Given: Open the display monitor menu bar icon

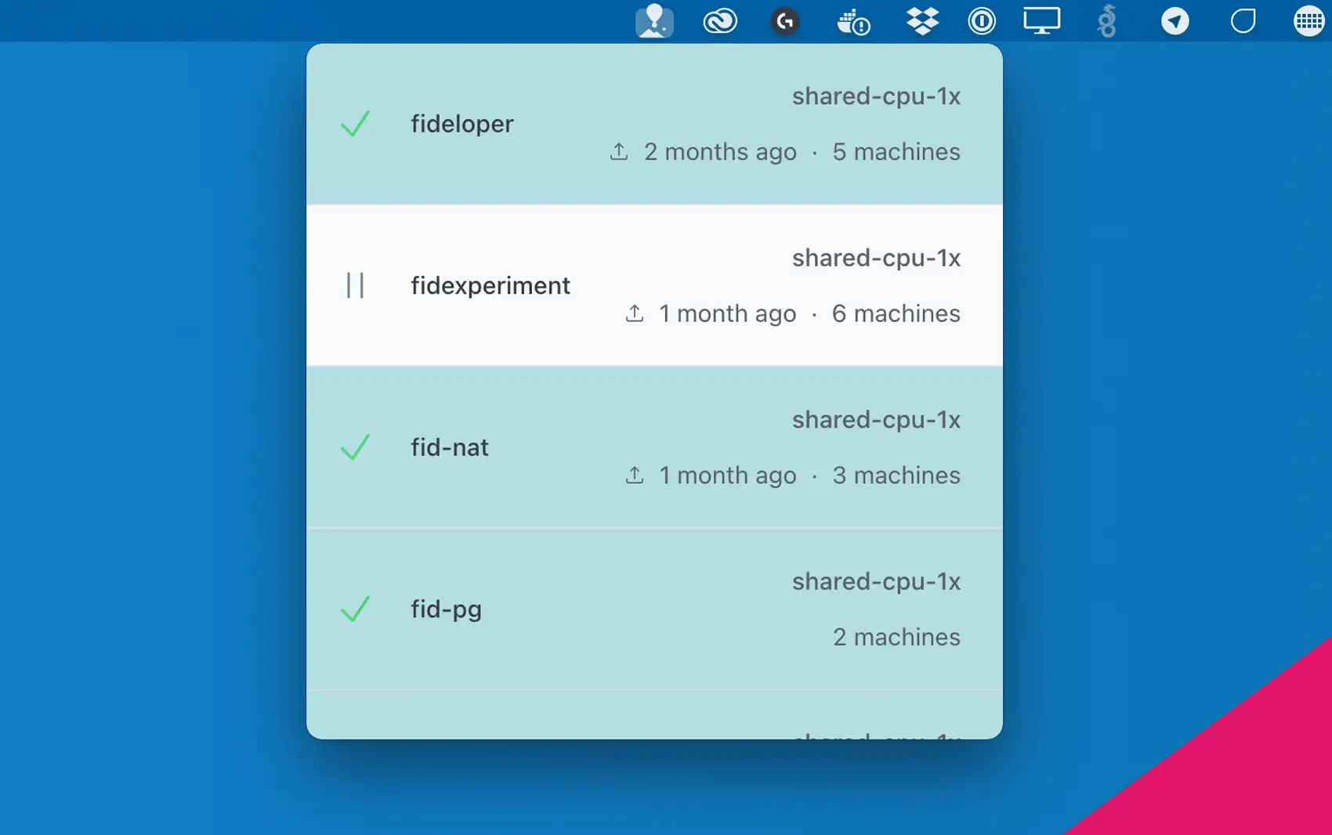Looking at the screenshot, I should pyautogui.click(x=1041, y=21).
